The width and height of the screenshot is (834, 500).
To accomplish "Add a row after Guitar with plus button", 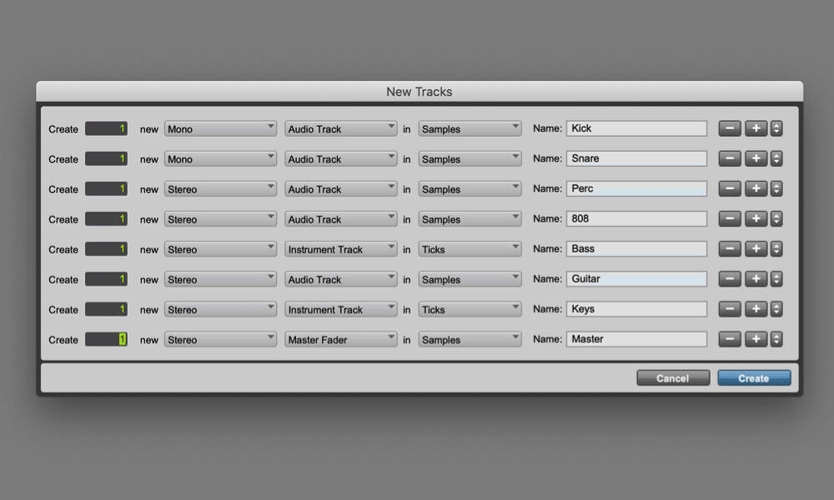I will tap(756, 279).
